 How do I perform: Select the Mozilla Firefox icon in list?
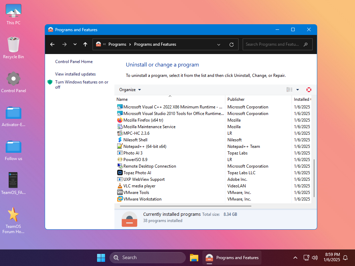[x=120, y=120]
